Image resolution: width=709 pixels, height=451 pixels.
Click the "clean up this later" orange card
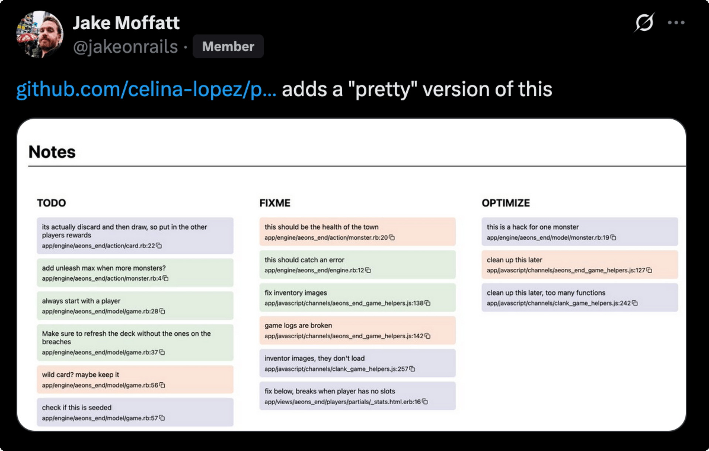(579, 264)
